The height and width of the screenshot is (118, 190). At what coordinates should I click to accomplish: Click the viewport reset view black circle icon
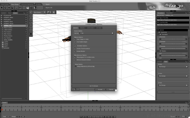point(31,34)
